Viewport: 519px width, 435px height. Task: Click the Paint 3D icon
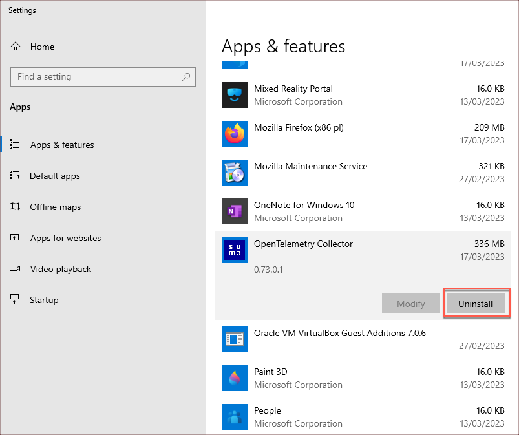click(x=234, y=378)
